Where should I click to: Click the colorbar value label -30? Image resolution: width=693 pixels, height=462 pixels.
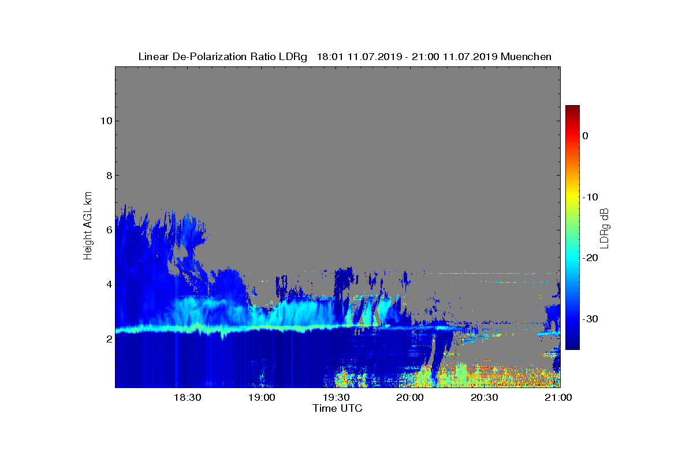click(x=590, y=319)
